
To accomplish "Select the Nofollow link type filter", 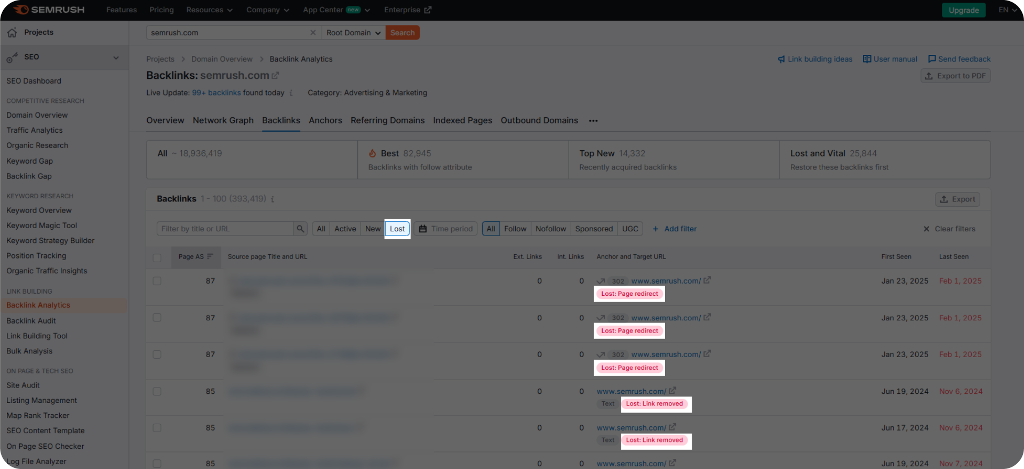I will [x=551, y=229].
